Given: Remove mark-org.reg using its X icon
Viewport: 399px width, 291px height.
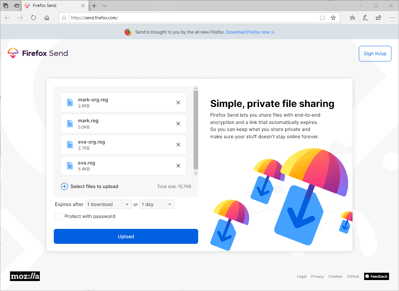Looking at the screenshot, I should click(178, 103).
